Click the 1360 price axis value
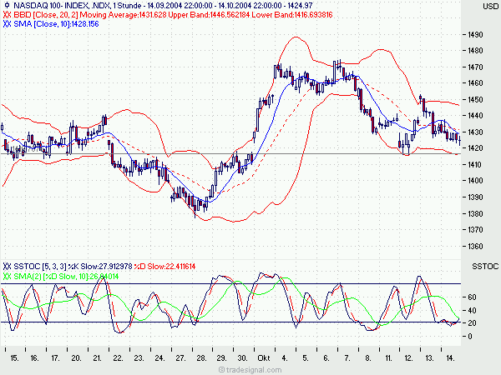Screen dimensions: 501x375 (x=475, y=246)
